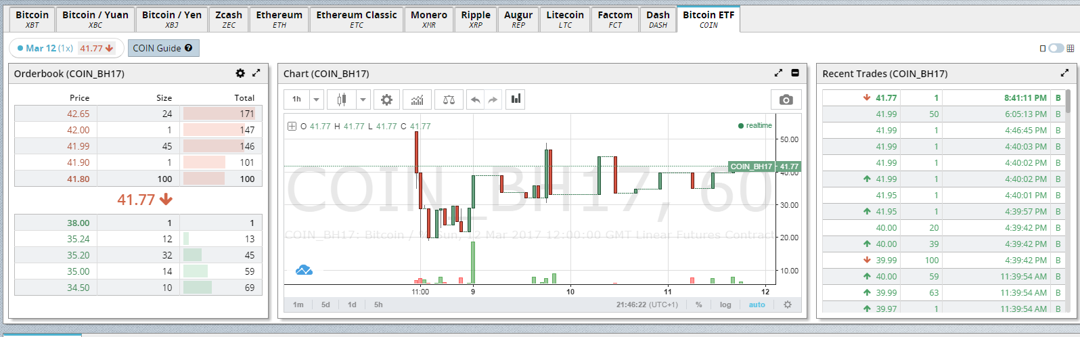Switch to the Bitcoin / Yuan tab
This screenshot has height=337, width=1080.
coord(95,20)
